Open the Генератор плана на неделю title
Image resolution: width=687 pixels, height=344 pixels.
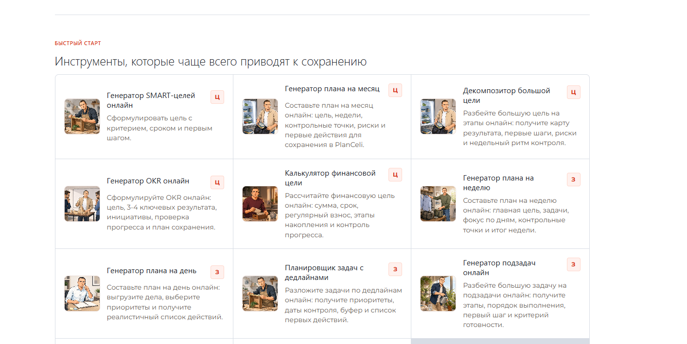pos(498,183)
